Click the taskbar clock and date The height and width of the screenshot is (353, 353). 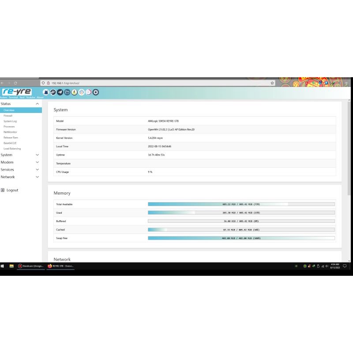tap(335, 266)
